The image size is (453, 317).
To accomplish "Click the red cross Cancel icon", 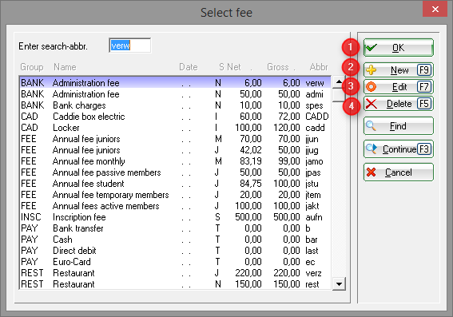I will tap(371, 172).
